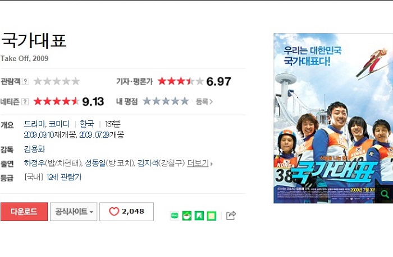Open director 김용화 link

pyautogui.click(x=34, y=149)
